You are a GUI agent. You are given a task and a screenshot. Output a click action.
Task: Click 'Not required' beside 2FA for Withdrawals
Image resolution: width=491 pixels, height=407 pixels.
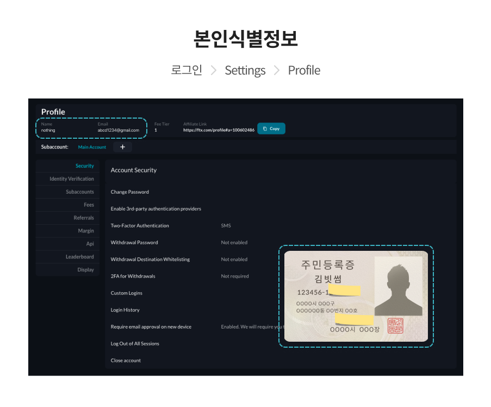(x=235, y=276)
